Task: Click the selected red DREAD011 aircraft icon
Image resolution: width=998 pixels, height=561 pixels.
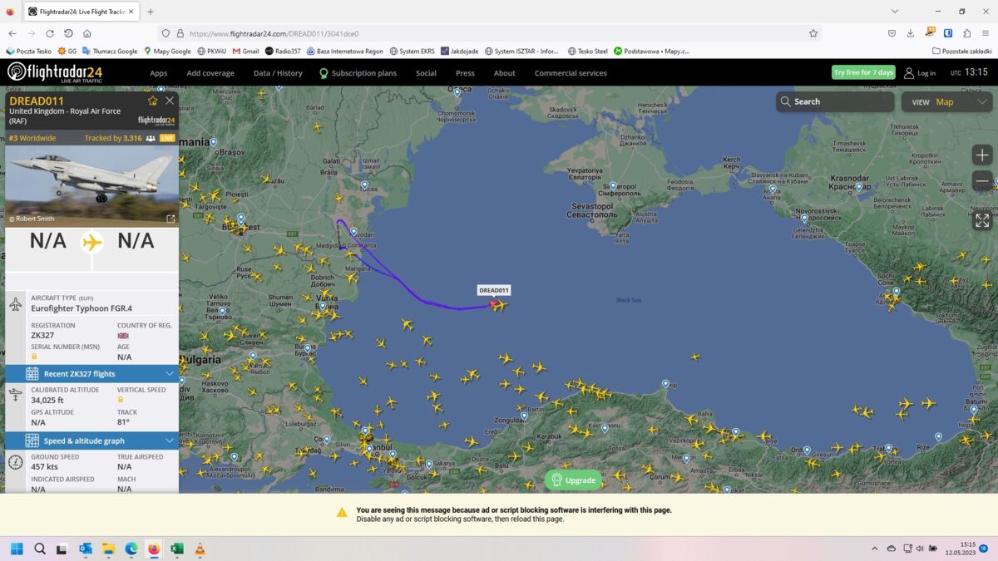Action: point(497,305)
